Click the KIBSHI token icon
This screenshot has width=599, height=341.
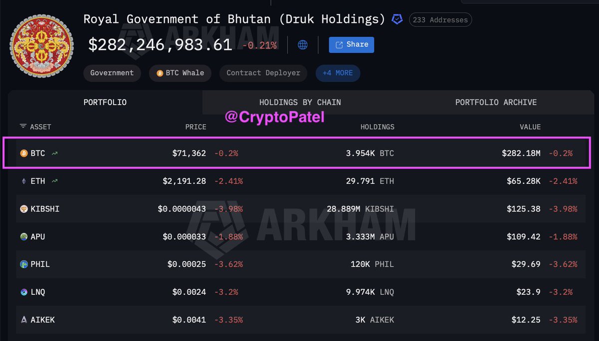(x=23, y=209)
